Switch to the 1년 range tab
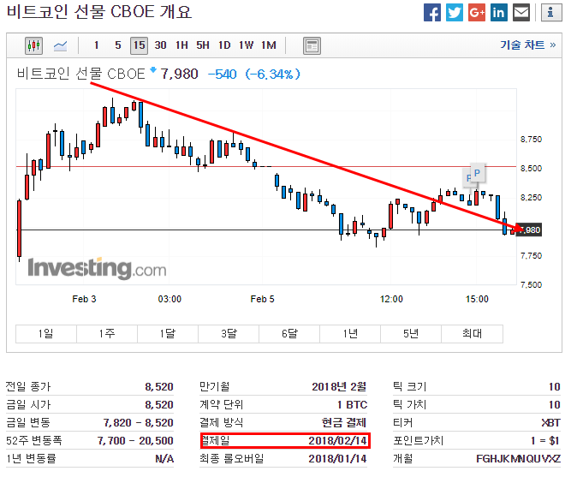The image size is (571, 483). [x=349, y=333]
